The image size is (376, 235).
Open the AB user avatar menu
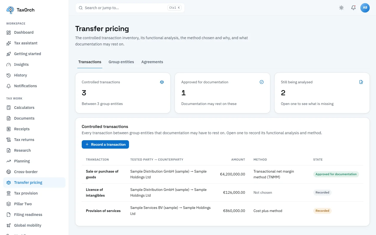[x=365, y=8]
